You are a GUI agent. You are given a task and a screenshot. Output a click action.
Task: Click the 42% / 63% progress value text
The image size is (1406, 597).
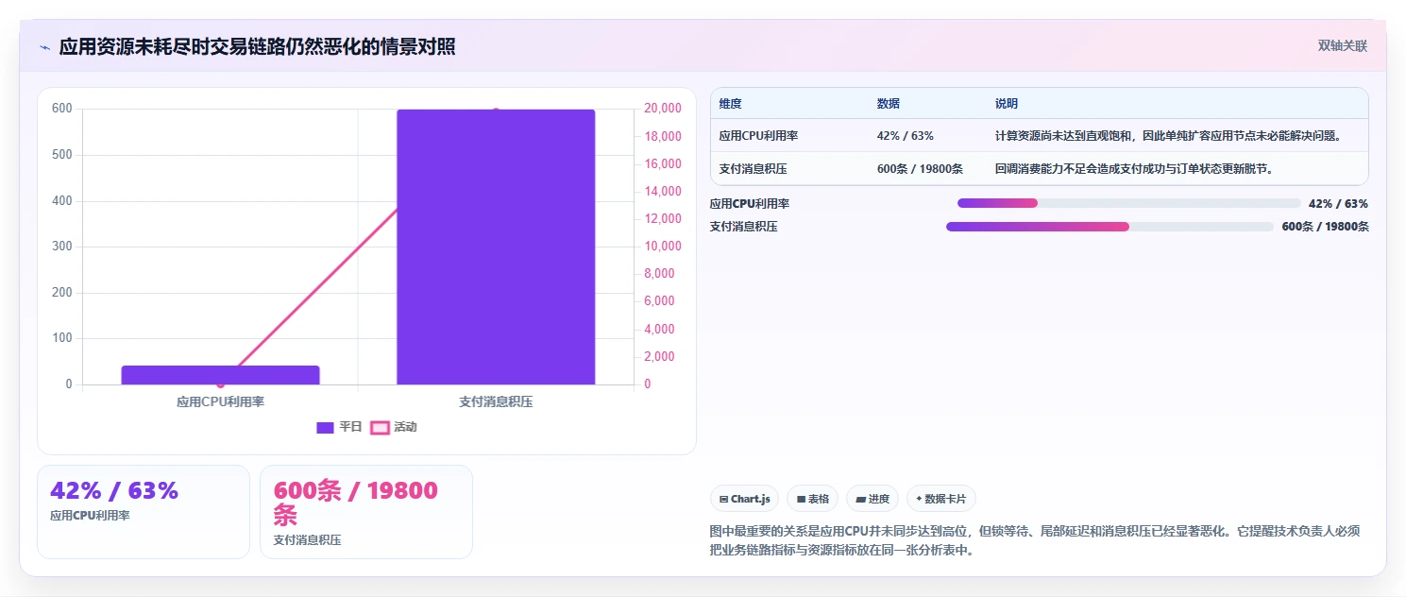pos(1338,203)
